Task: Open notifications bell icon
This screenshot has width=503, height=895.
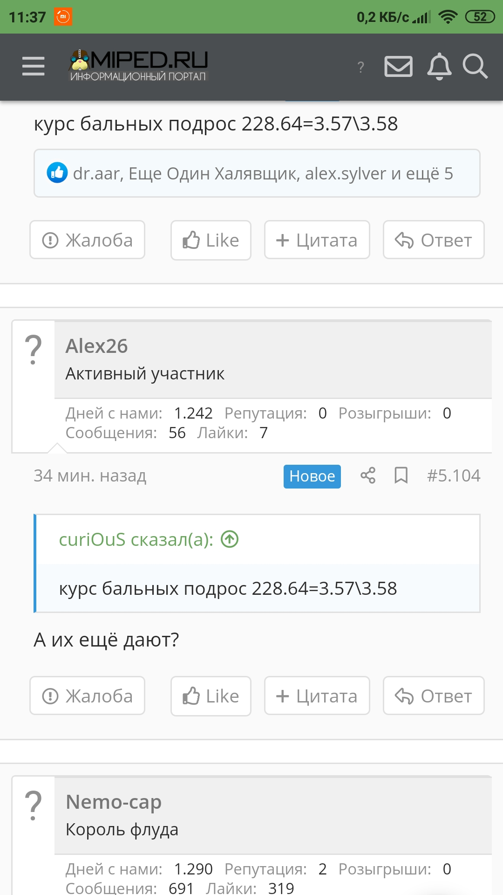Action: pos(439,66)
